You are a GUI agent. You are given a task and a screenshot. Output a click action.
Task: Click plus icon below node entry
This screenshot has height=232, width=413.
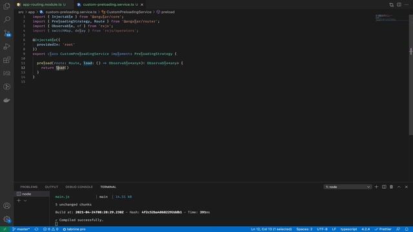(x=19, y=200)
